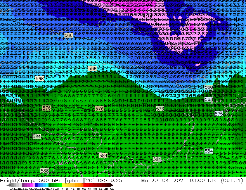Click the third 584 label from the left
This screenshot has height=190, width=246.
(x=157, y=159)
